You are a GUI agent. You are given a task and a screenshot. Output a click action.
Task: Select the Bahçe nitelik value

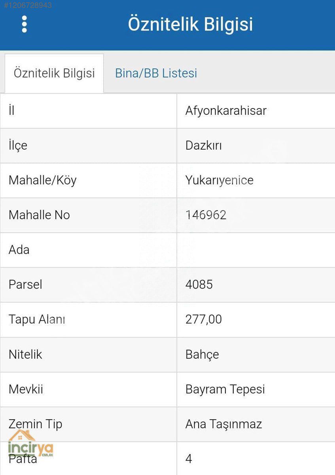202,355
